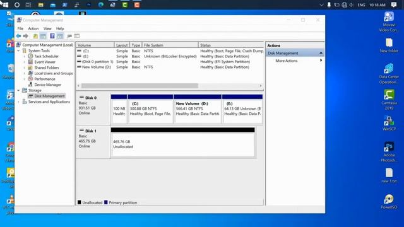
Task: Expand the Event Viewer node
Action: pyautogui.click(x=25, y=62)
